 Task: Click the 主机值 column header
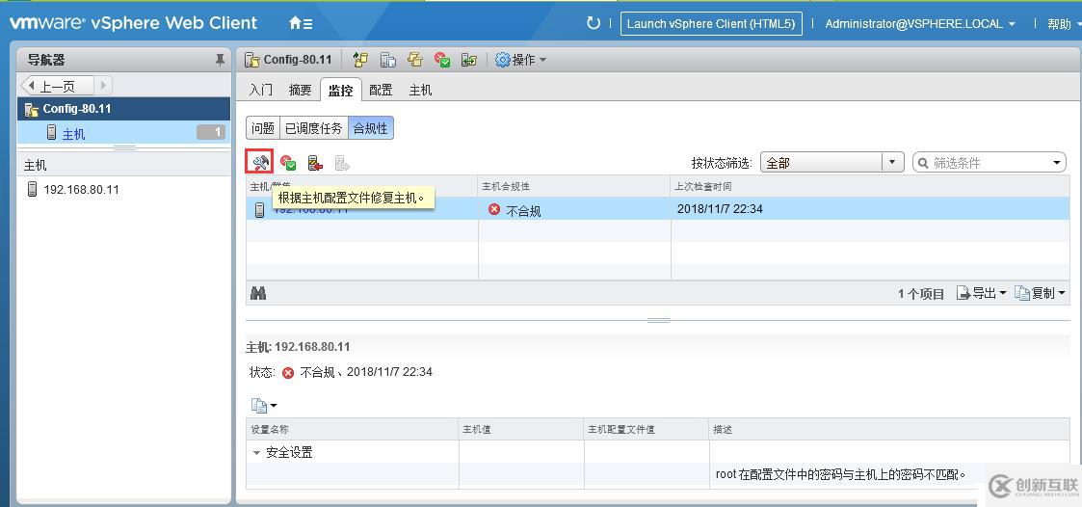[x=521, y=429]
